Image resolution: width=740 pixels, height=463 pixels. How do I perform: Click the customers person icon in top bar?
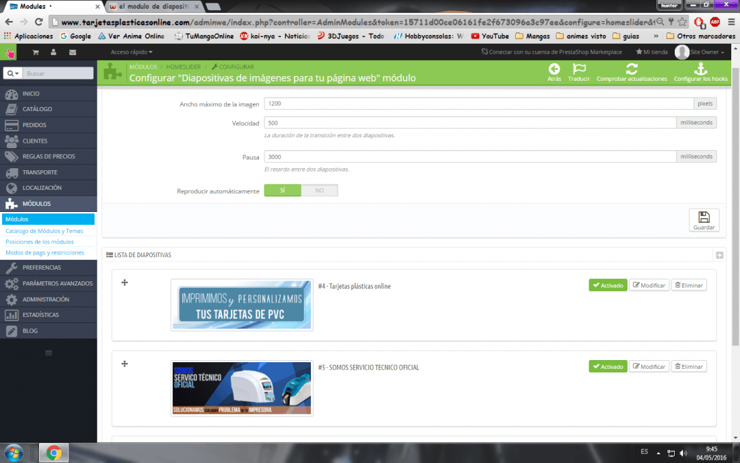pyautogui.click(x=53, y=52)
